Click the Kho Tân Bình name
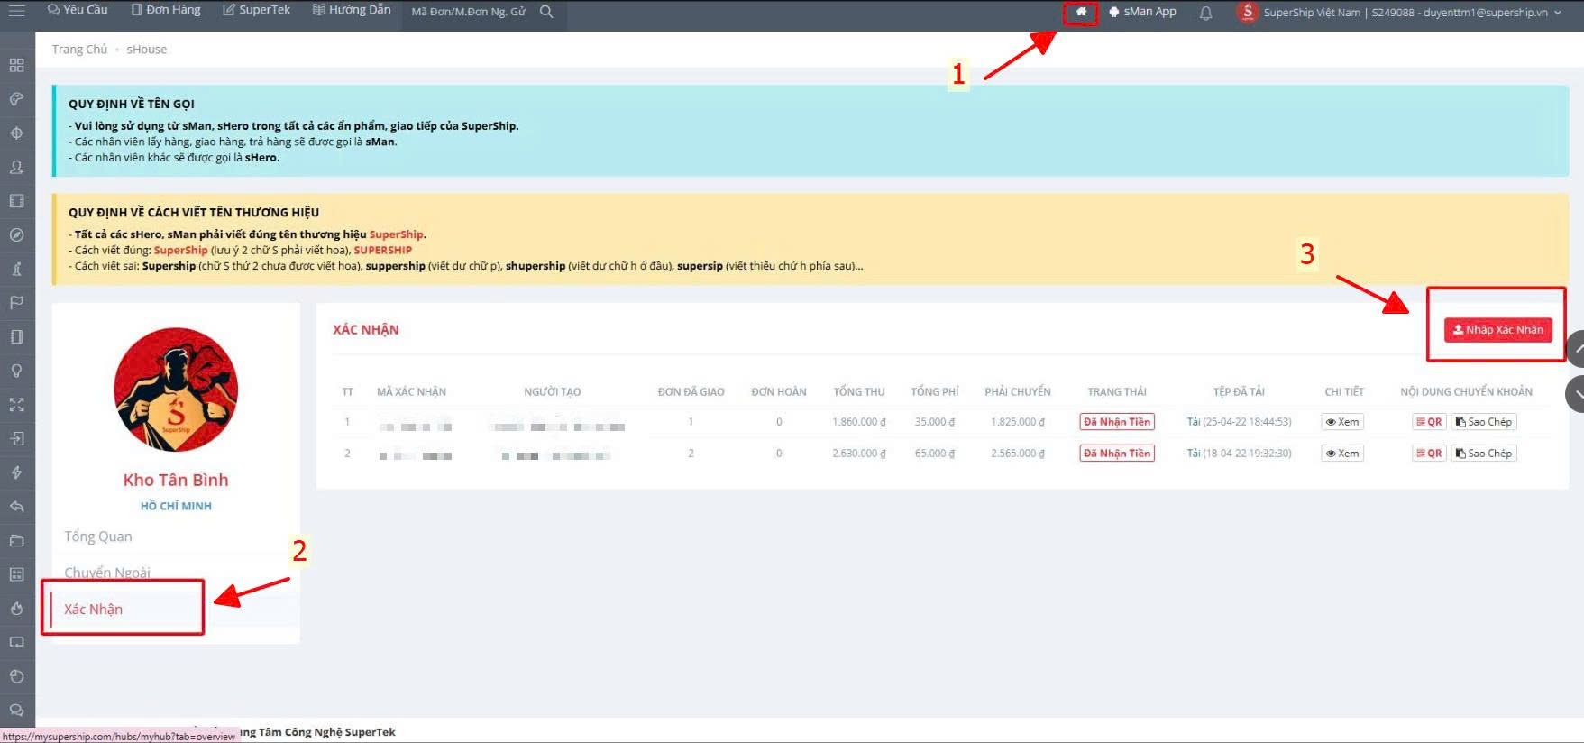 pos(176,480)
